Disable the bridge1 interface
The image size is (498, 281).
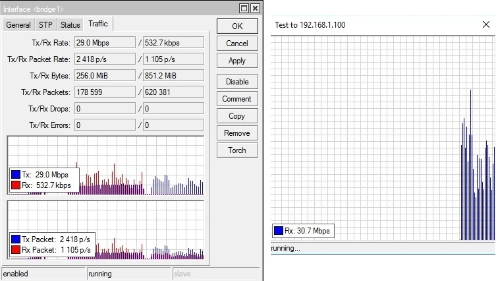[236, 82]
